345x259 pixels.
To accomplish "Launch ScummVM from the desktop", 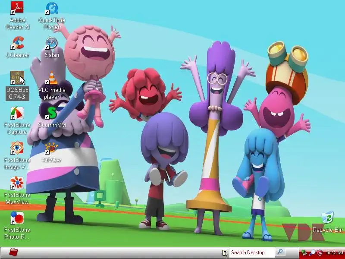I will [x=52, y=117].
